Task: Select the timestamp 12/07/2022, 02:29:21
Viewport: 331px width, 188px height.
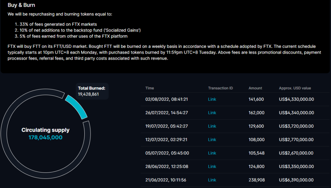Action: coord(166,140)
